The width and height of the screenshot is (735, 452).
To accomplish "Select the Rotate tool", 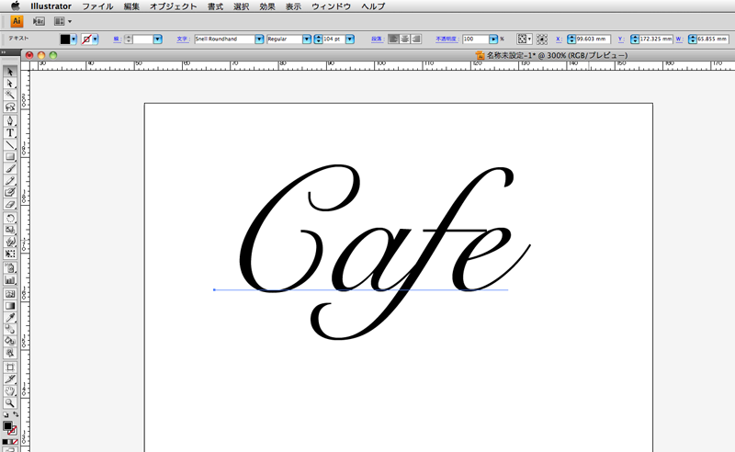I will pyautogui.click(x=10, y=218).
